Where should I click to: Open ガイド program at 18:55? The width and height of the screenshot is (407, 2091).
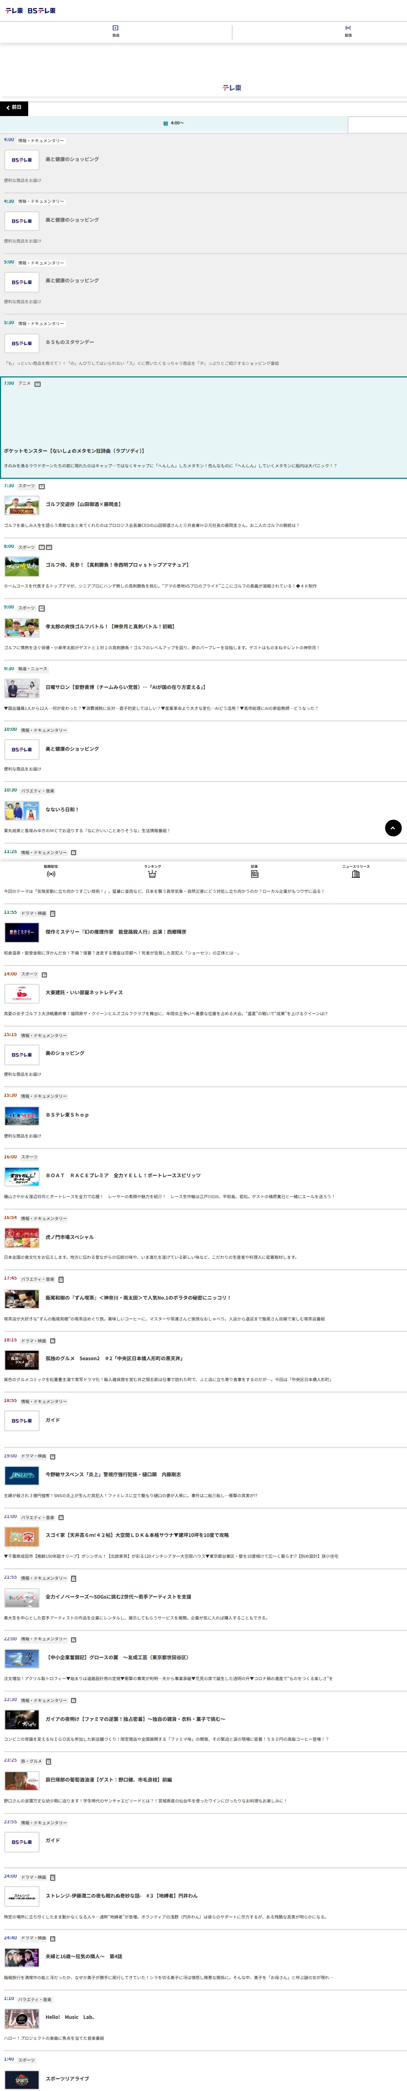[53, 1420]
